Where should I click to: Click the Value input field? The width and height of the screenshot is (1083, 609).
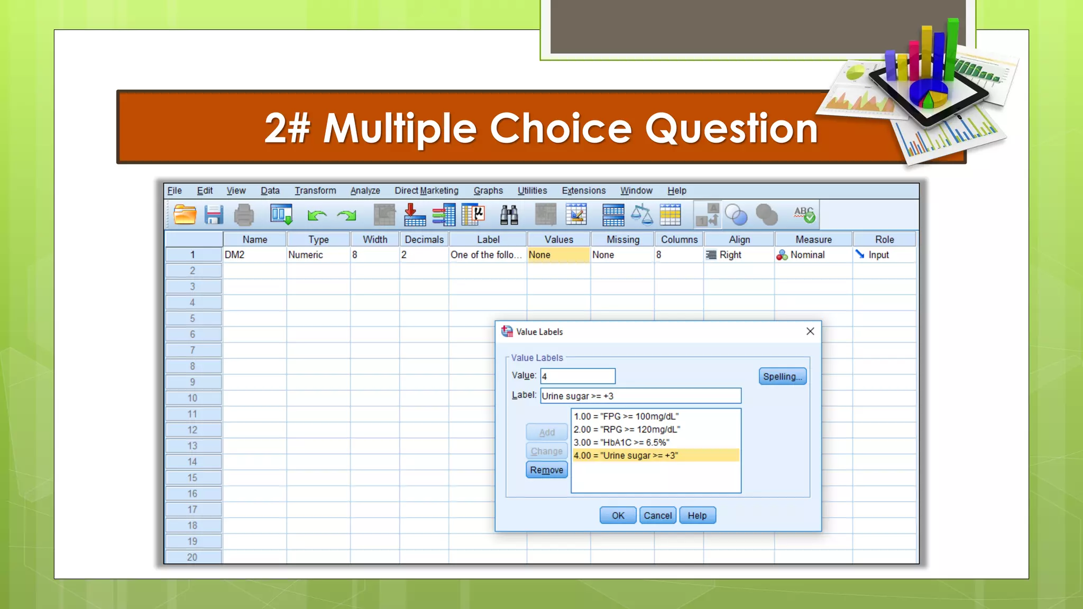click(578, 376)
